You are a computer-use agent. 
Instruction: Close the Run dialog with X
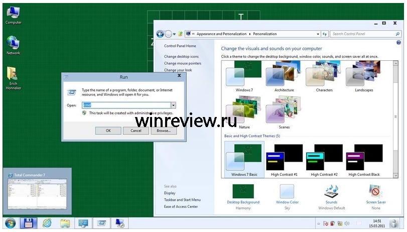coord(179,76)
